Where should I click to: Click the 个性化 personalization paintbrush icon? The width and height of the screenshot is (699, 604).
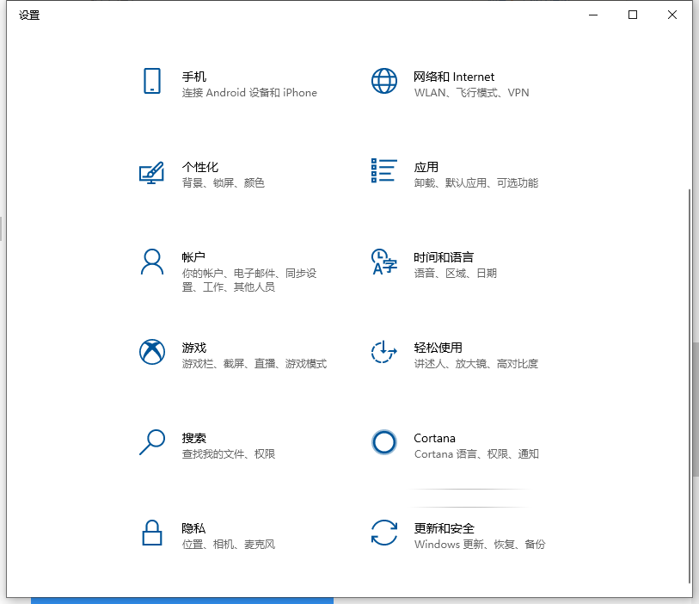click(151, 172)
